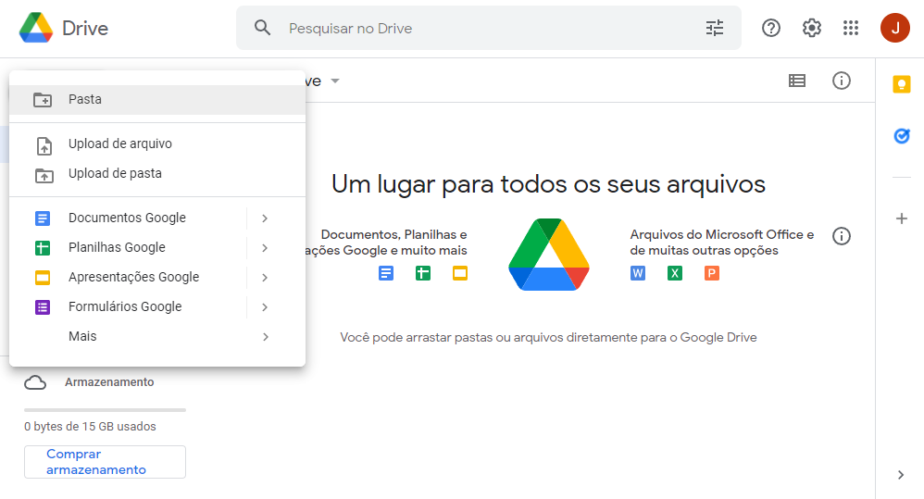Screen dimensions: 924x499
Task: Switch to list layout view icon
Action: point(797,81)
